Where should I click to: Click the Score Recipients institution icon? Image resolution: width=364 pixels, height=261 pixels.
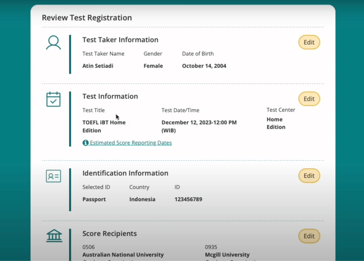(54, 236)
